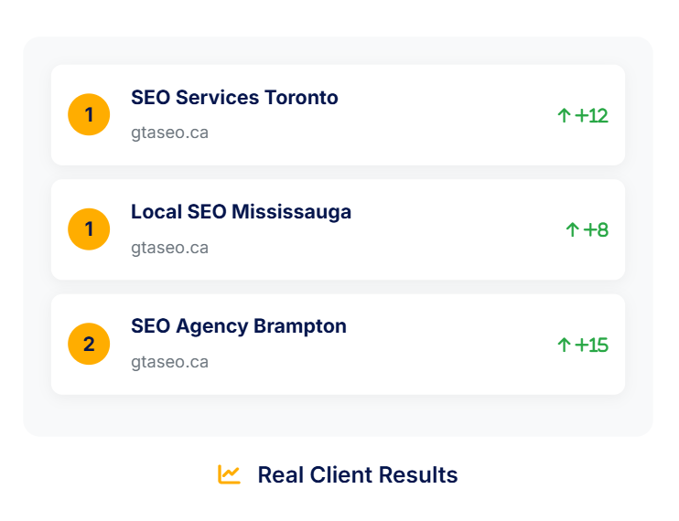Click rank 2 badge beside SEO Agency Brampton
The height and width of the screenshot is (521, 679).
pyautogui.click(x=89, y=345)
